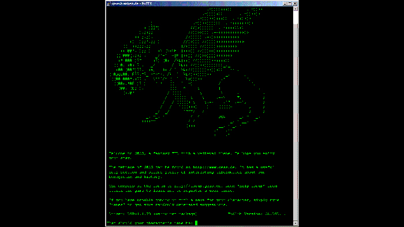Close the PuTTY session window

295,3
